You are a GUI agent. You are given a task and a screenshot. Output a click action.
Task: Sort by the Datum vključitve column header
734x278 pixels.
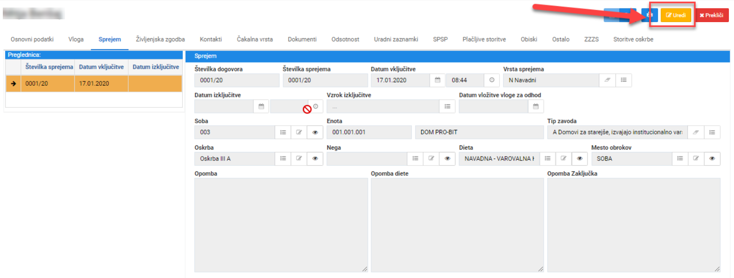(x=101, y=67)
